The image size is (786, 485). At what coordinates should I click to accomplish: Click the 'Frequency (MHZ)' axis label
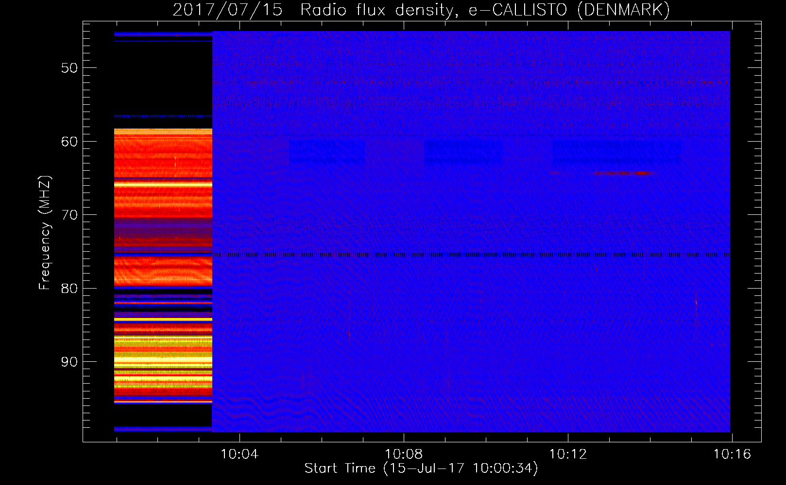click(x=45, y=233)
